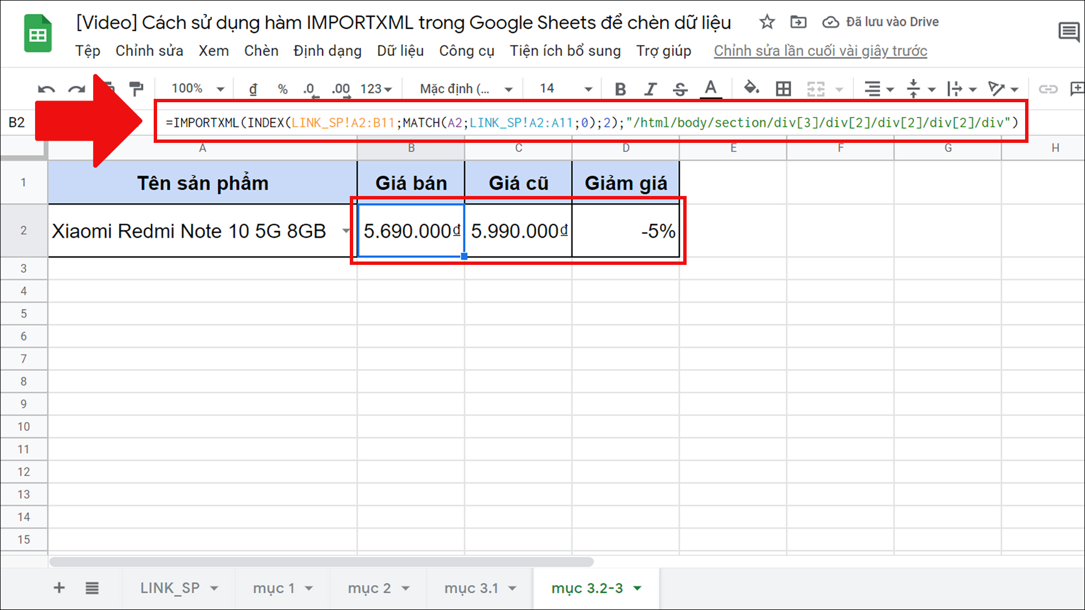Screen dimensions: 1085x610
Task: Toggle italic formatting
Action: 650,89
